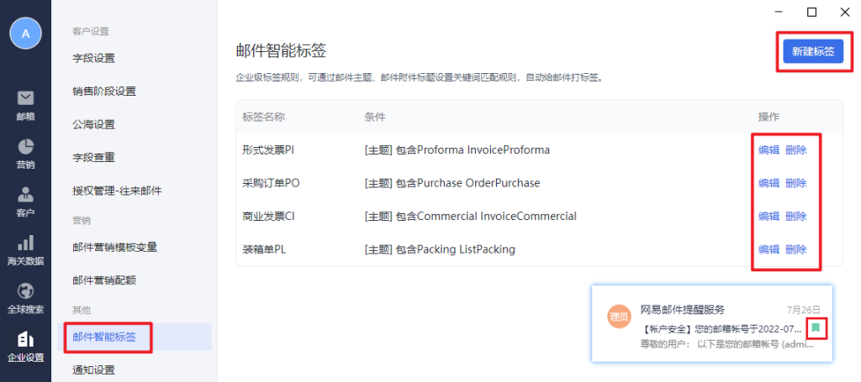This screenshot has width=861, height=382.
Task: Open 邮件营销模板变量 settings
Action: [x=115, y=247]
